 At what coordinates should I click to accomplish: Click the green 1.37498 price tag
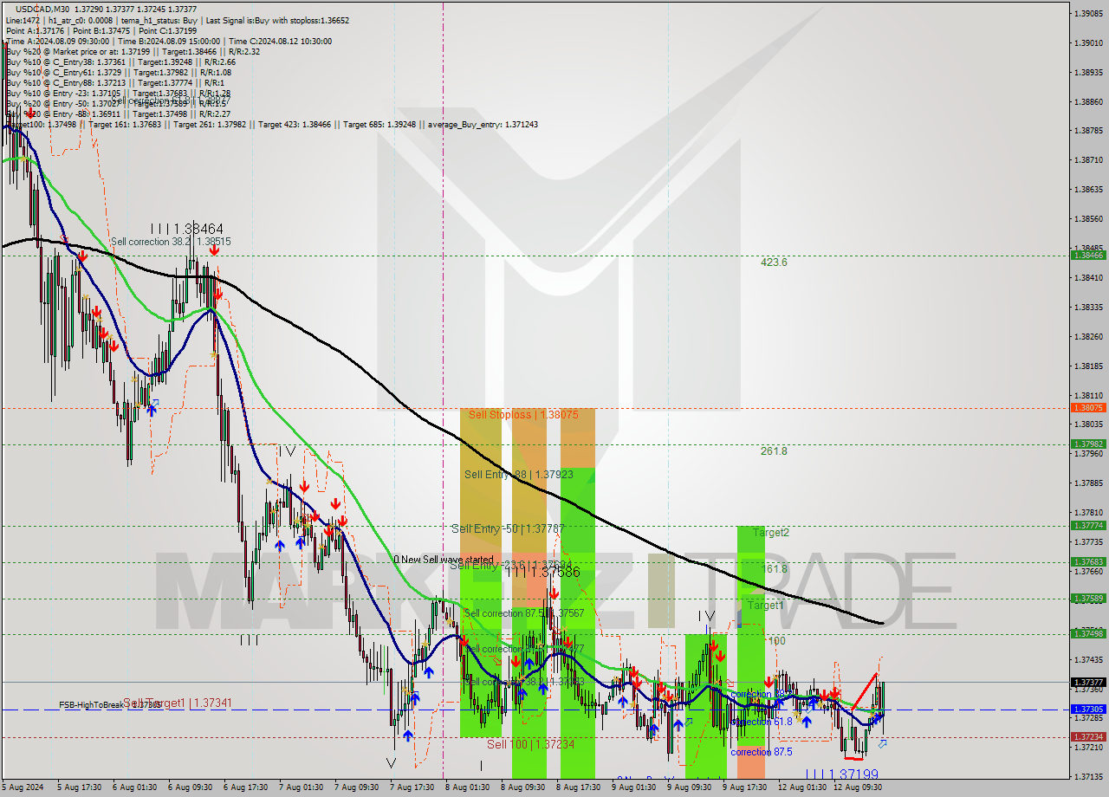click(x=1088, y=633)
